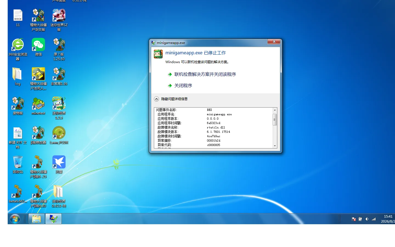Click the minigameapp.exe 已停止工作 heading
This screenshot has width=395, height=247.
pyautogui.click(x=196, y=53)
